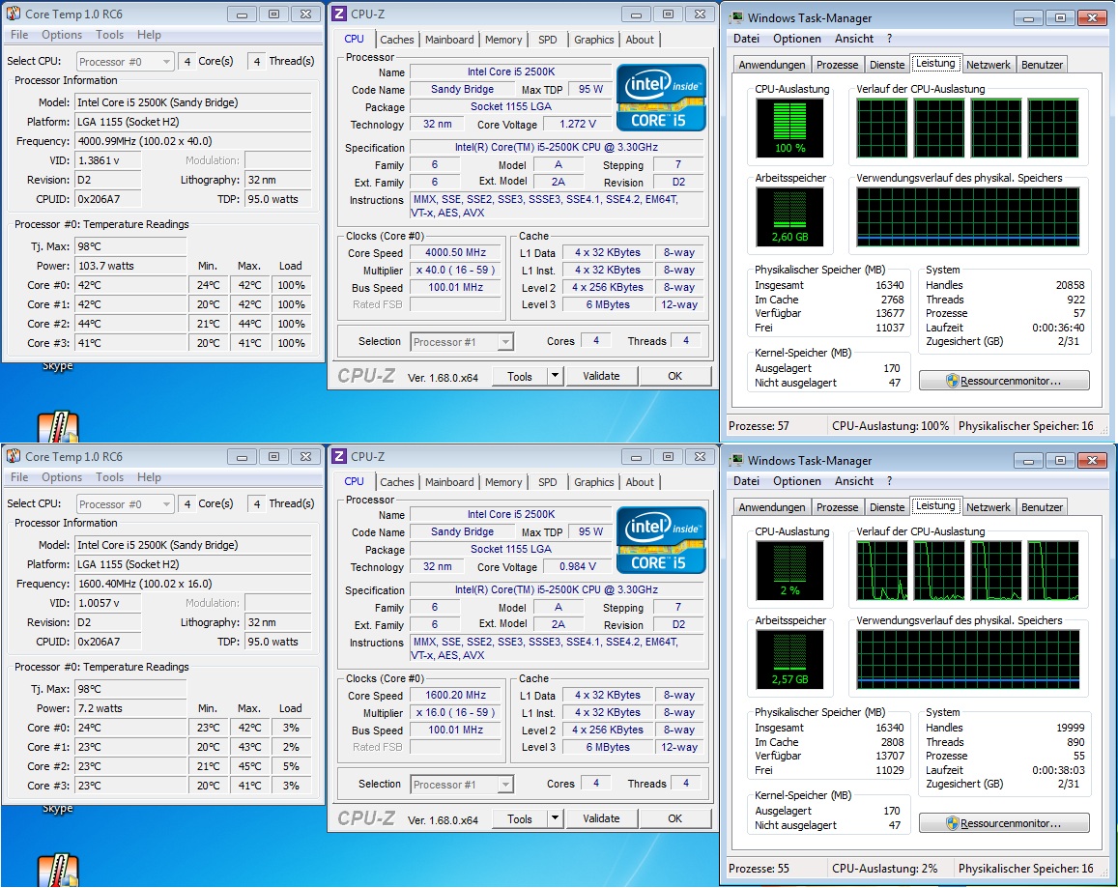The height and width of the screenshot is (888, 1118).
Task: Click the 2 % CPU-Auslastung gauge
Action: [790, 571]
